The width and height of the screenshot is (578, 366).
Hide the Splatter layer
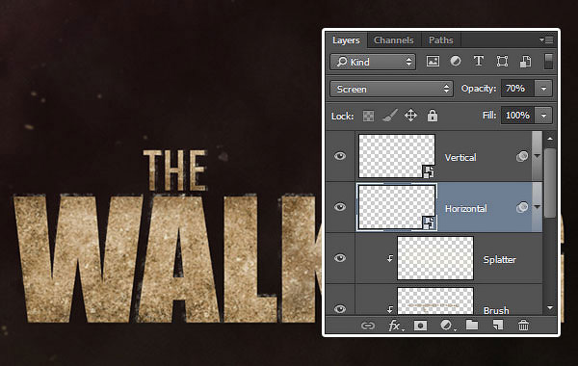pos(340,258)
